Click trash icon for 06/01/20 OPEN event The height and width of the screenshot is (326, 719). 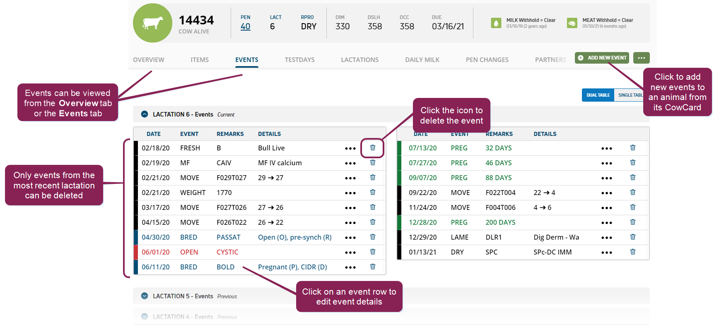(372, 252)
